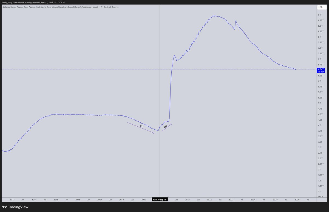
Task: Select the QT annotation label
Action: coord(141,126)
